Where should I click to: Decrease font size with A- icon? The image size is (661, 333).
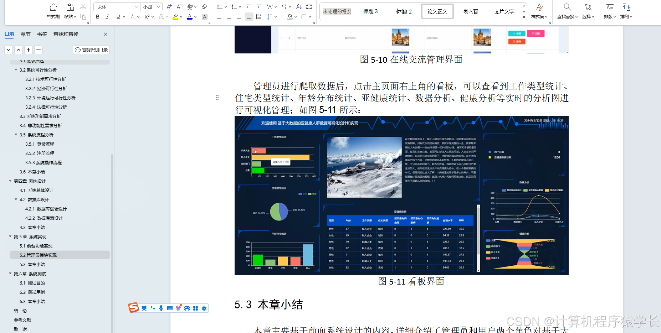click(179, 7)
